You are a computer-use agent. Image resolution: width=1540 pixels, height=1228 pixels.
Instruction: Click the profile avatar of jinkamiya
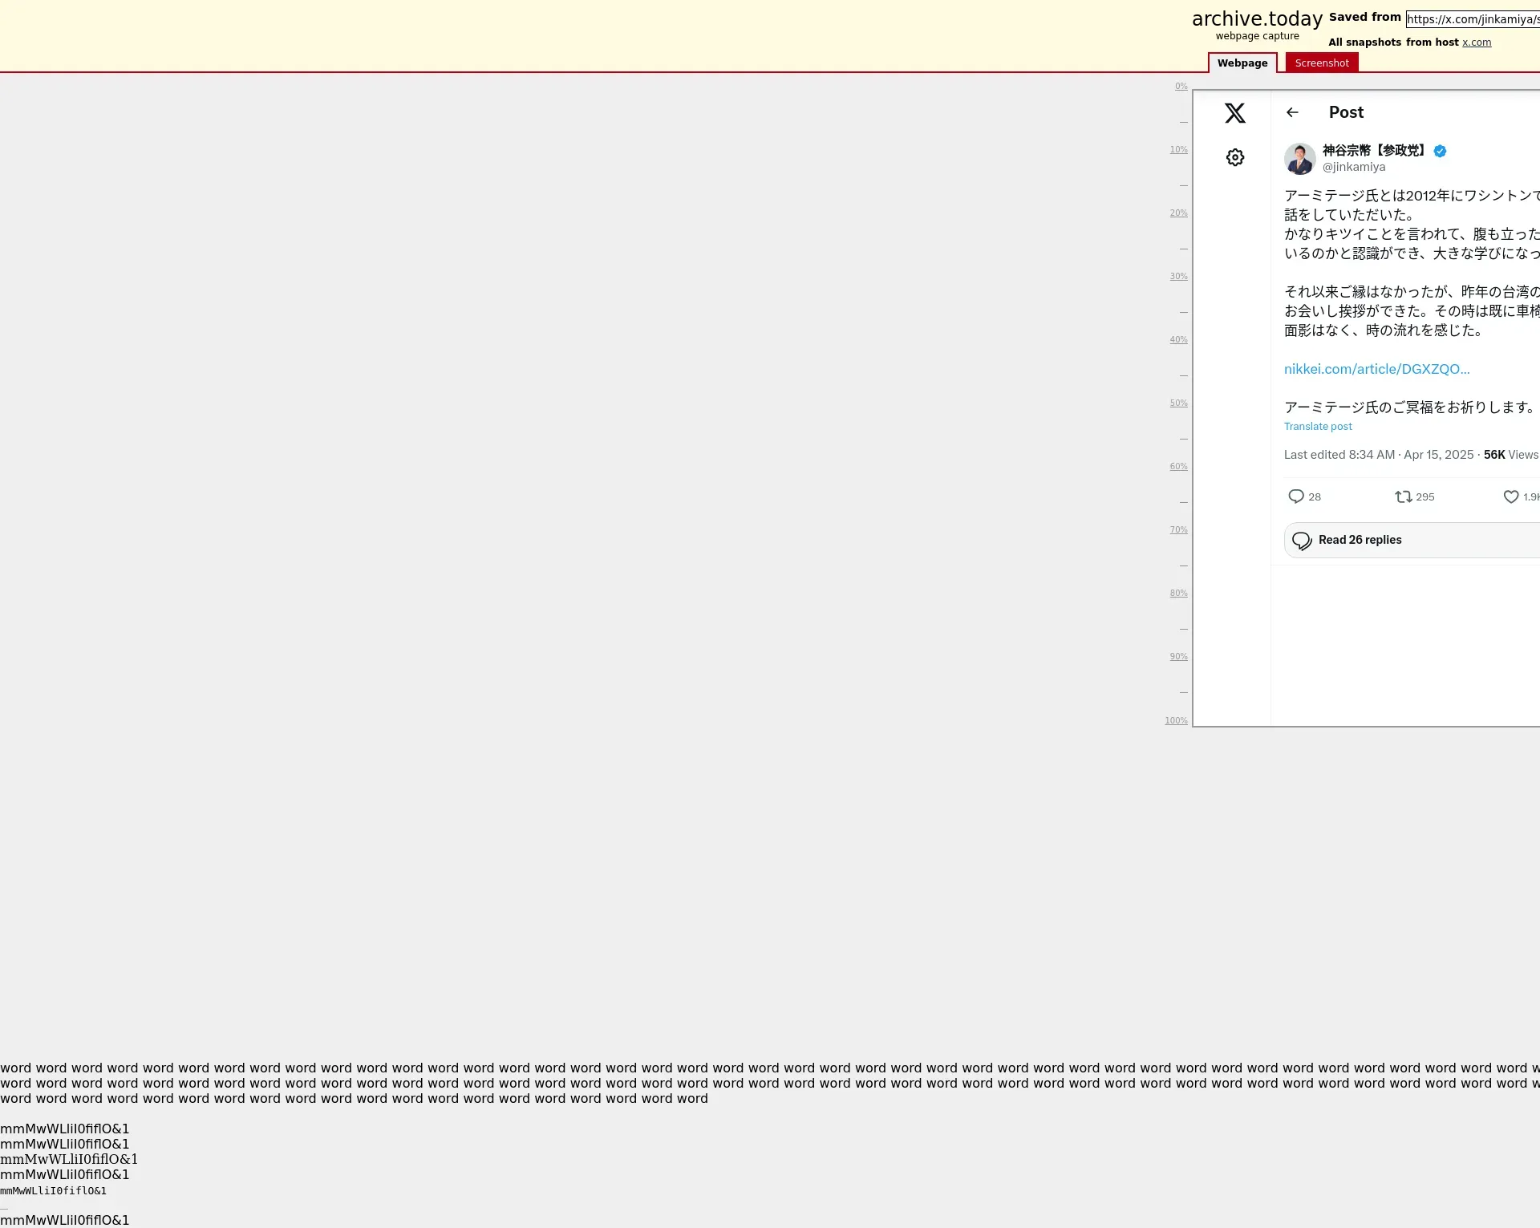[x=1299, y=159]
